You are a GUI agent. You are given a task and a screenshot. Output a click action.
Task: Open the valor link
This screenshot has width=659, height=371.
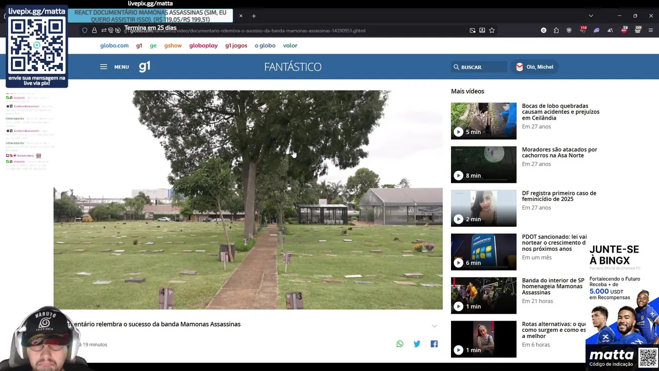tap(290, 45)
